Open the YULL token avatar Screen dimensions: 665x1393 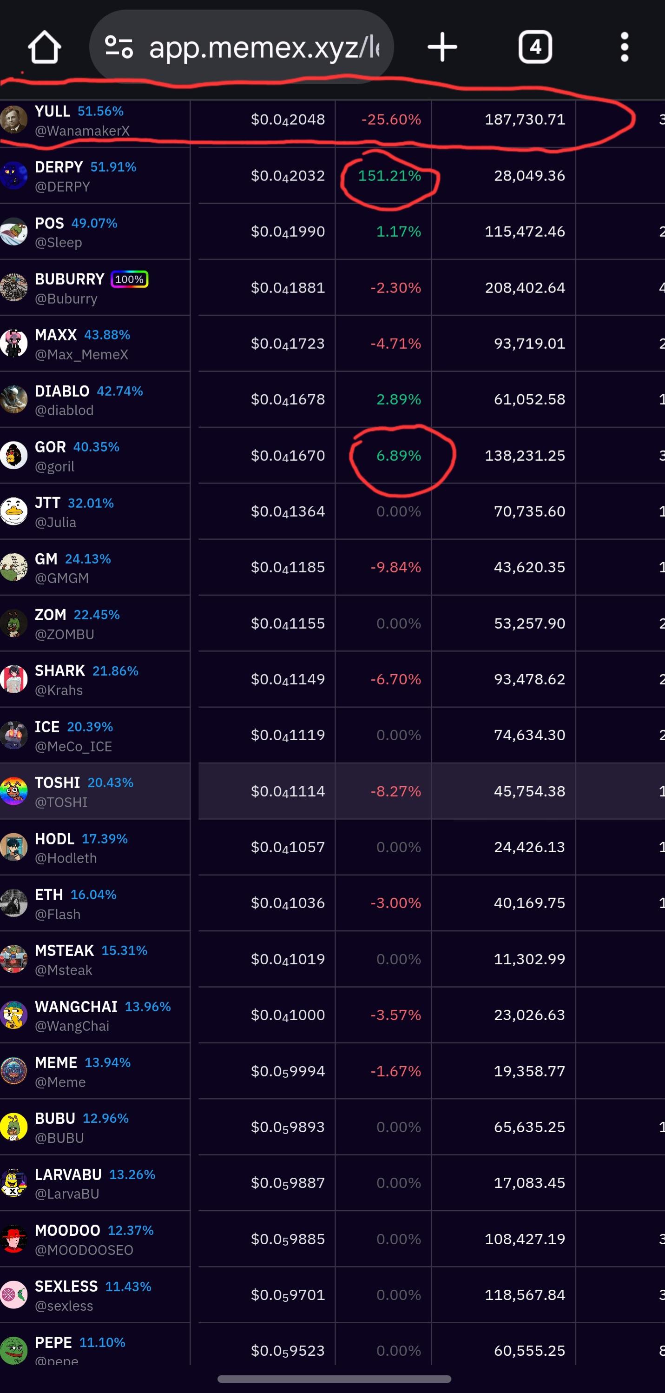[13, 119]
